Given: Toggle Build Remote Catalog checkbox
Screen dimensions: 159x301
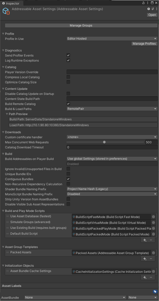Looking at the screenshot, I should (68, 104).
